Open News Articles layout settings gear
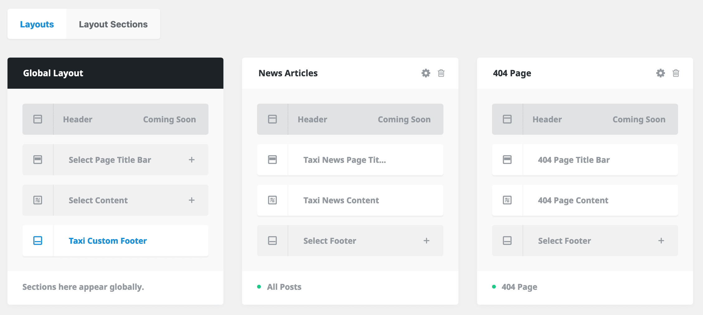Screen dimensions: 703x315 426,73
